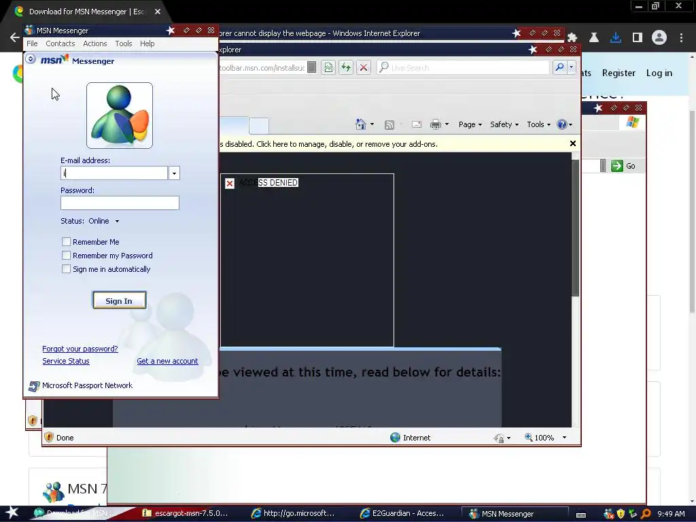Close the add-ons disabled information bar
The width and height of the screenshot is (696, 522).
572,143
